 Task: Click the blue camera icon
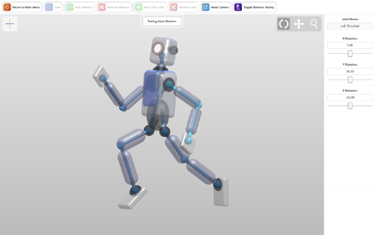pos(206,7)
